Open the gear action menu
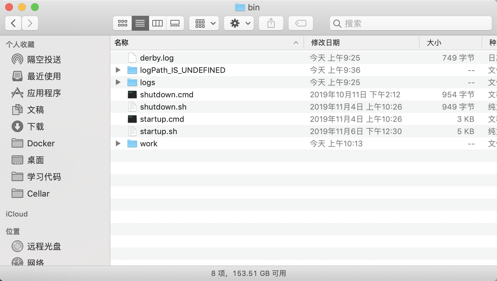497x281 pixels. 239,23
